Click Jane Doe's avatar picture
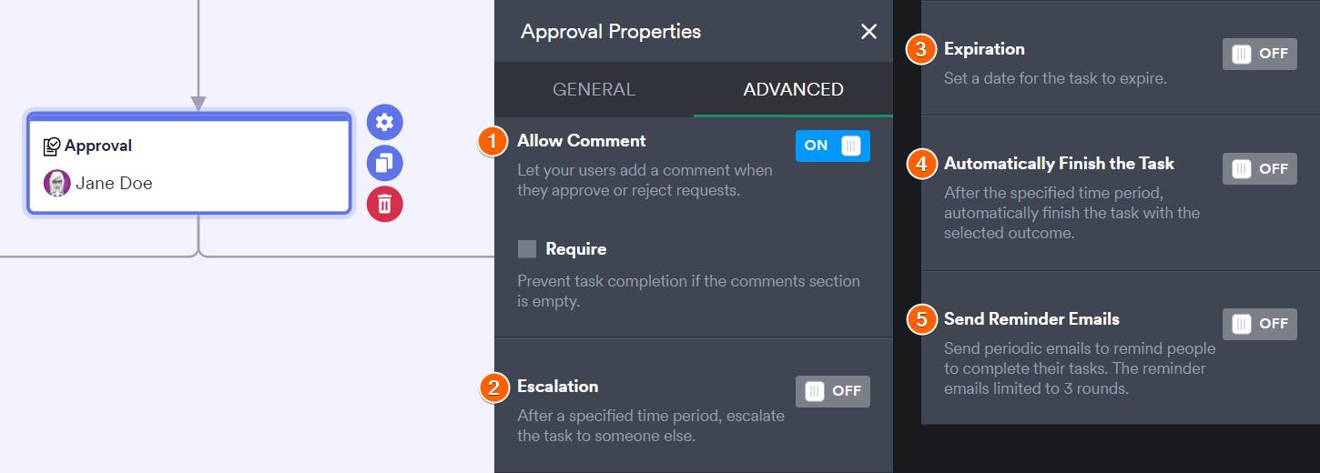Image resolution: width=1320 pixels, height=473 pixels. 56,184
